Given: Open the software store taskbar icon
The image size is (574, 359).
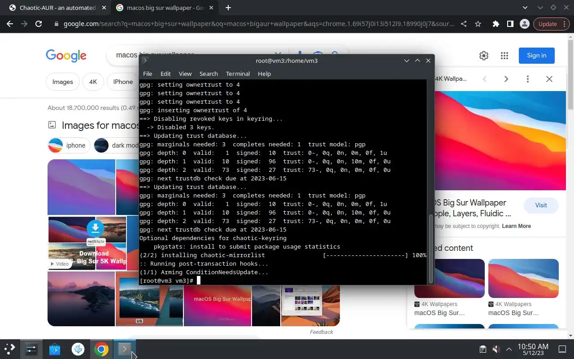Looking at the screenshot, I should point(55,349).
